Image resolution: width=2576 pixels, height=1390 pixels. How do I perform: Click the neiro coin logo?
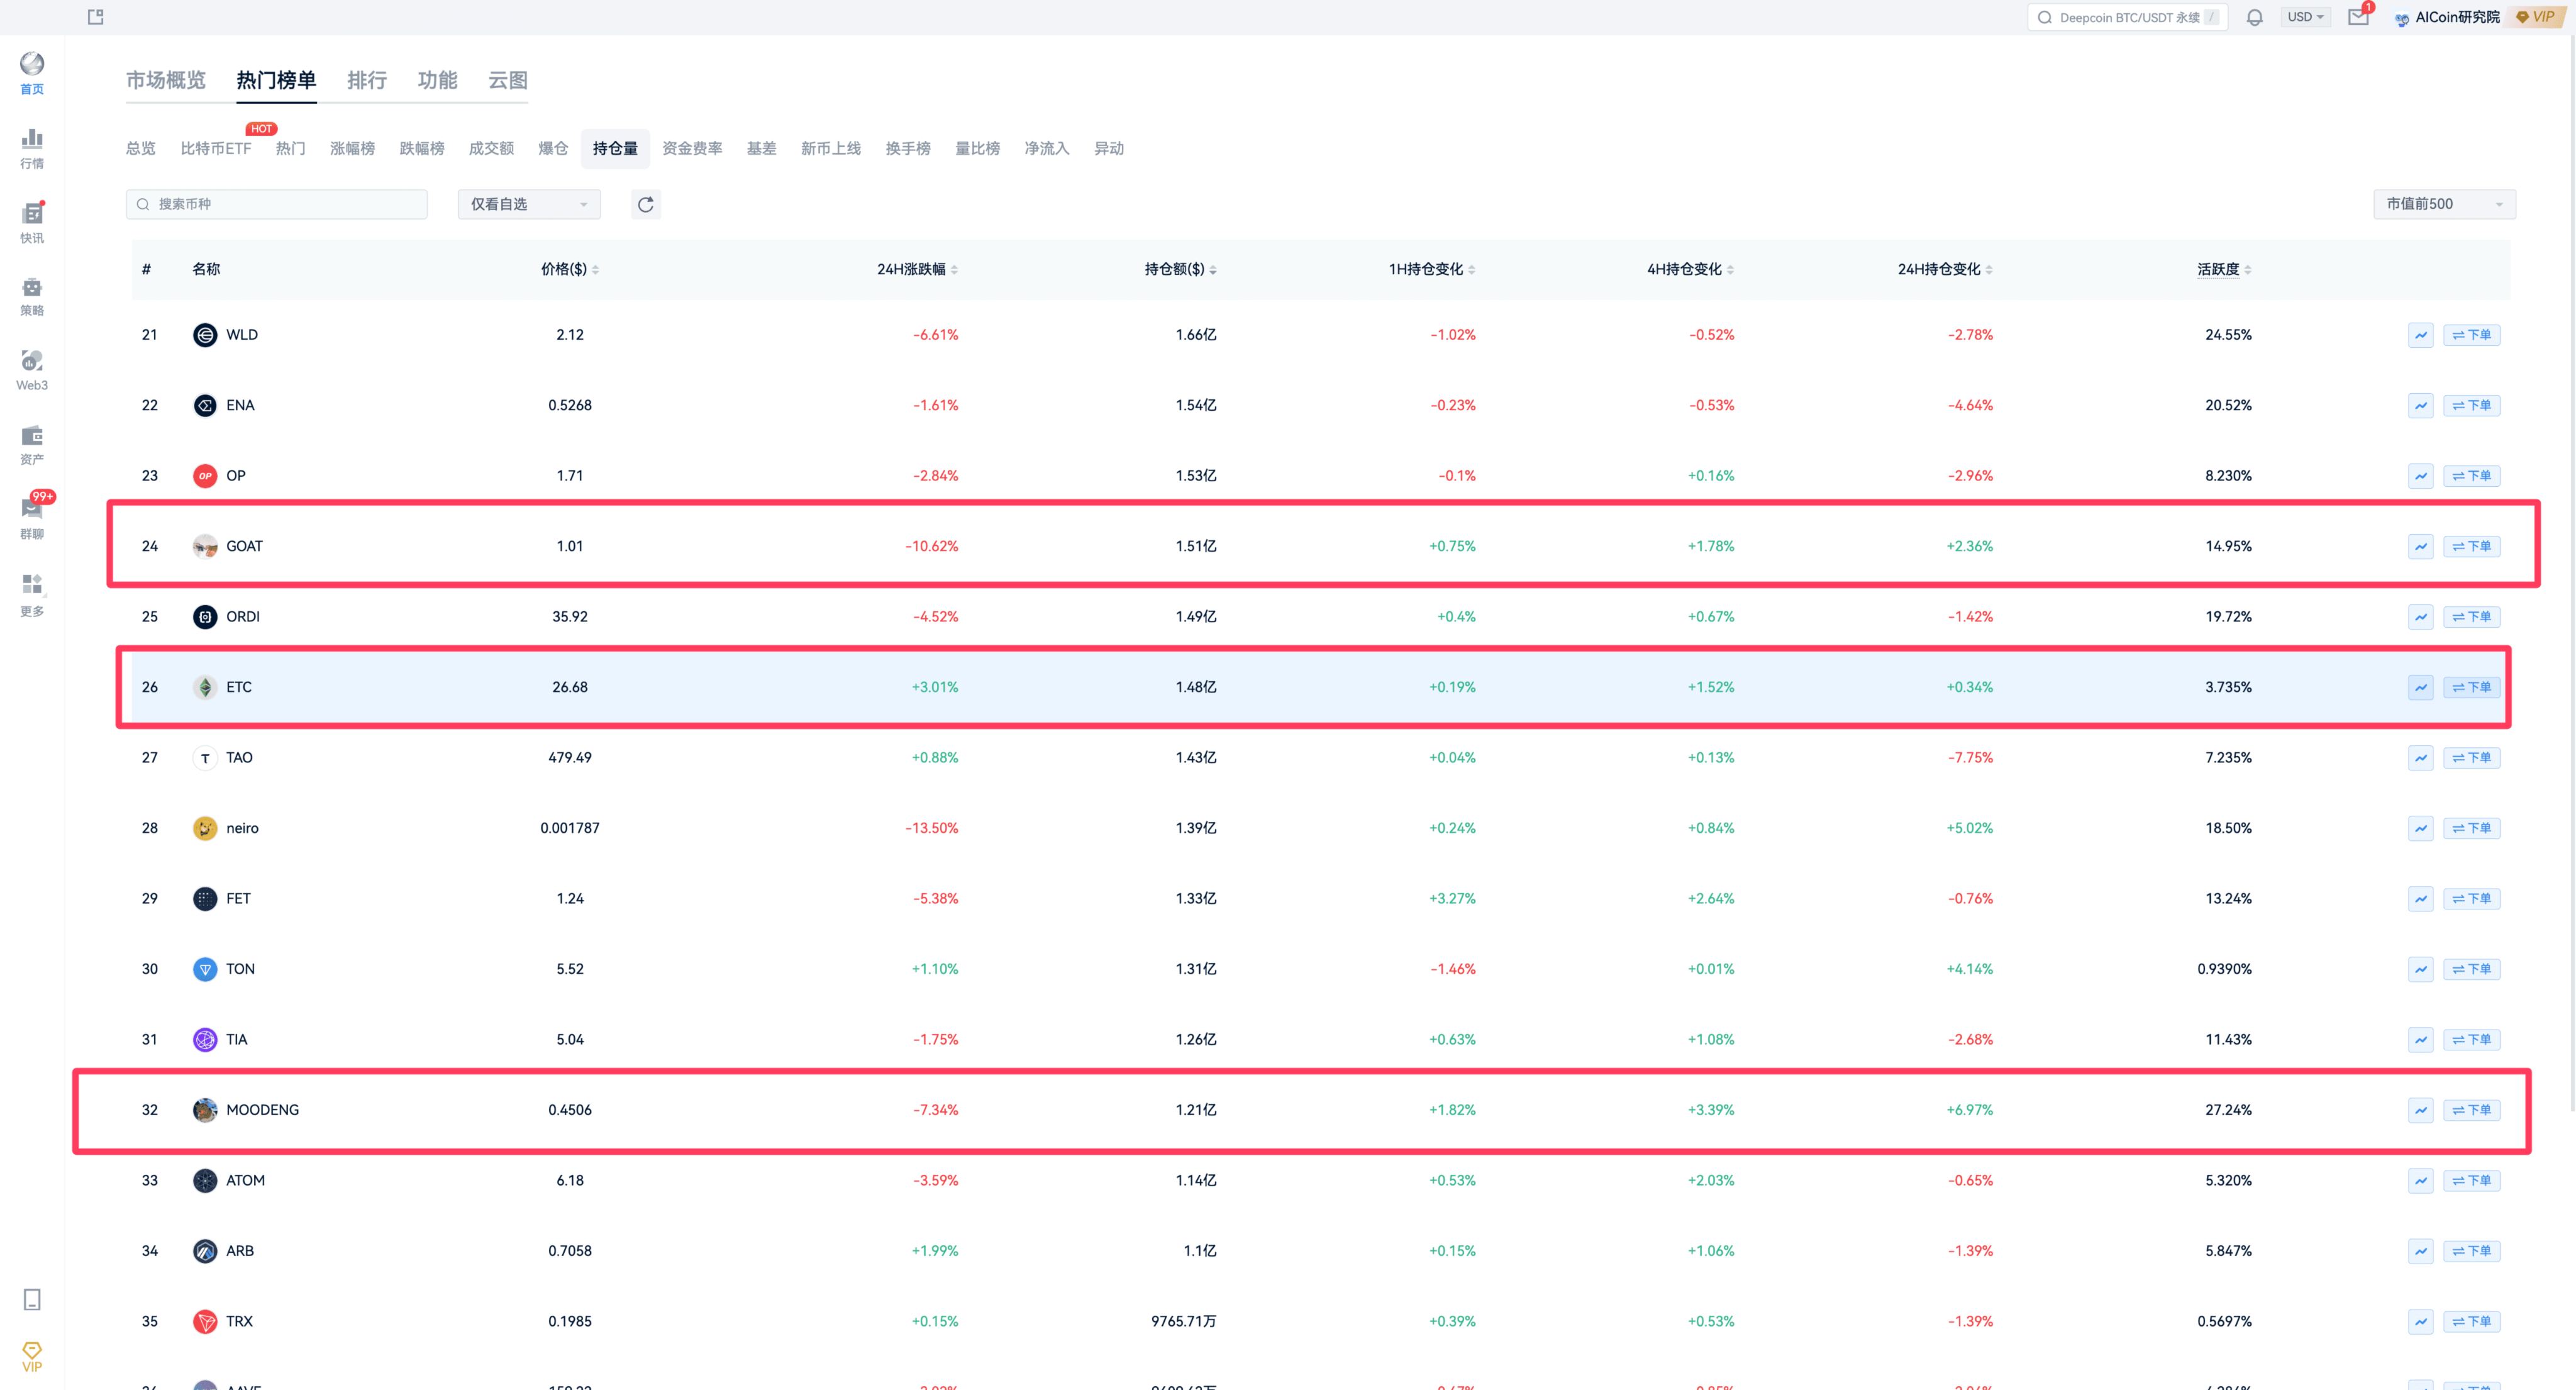(205, 828)
